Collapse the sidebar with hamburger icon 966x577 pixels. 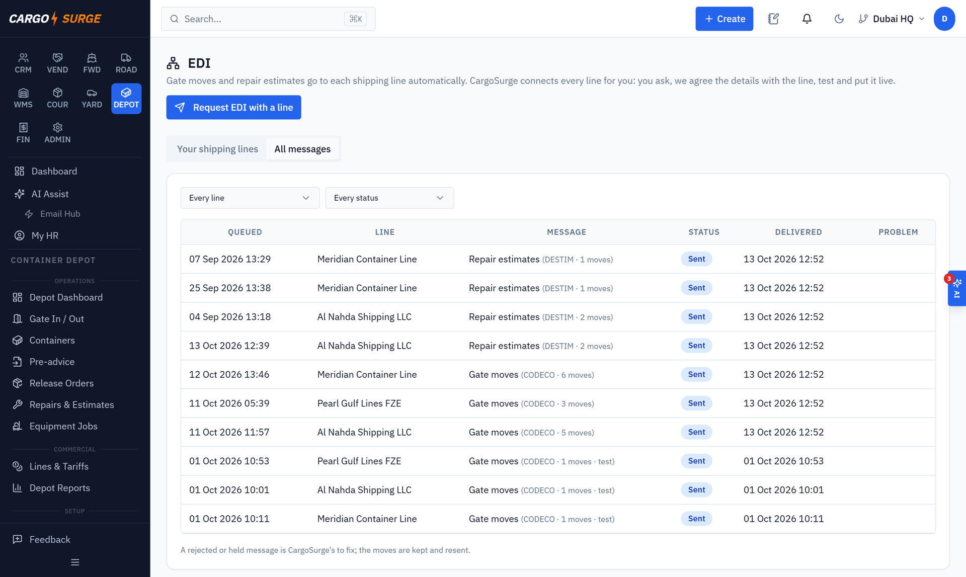pyautogui.click(x=75, y=562)
